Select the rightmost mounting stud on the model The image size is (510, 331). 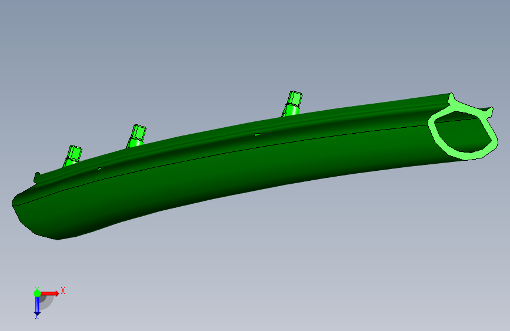click(x=292, y=104)
